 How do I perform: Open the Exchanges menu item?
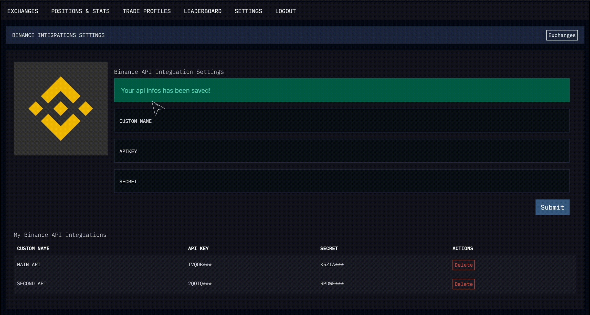23,11
